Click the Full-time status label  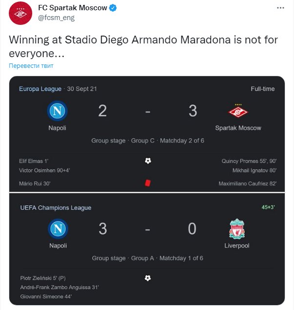pos(263,89)
